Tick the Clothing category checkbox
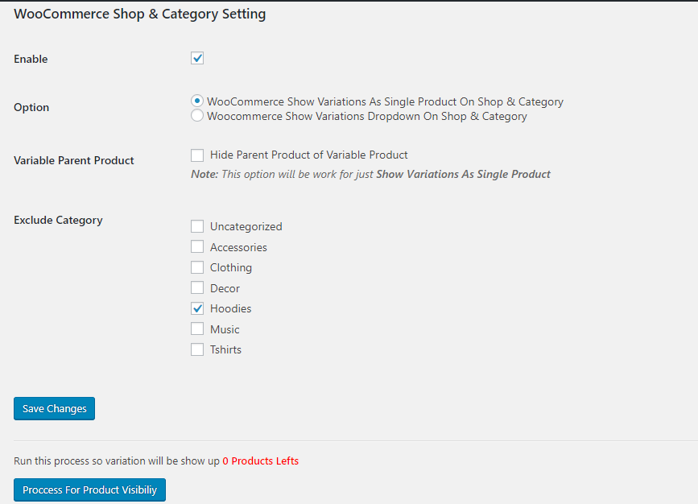Viewport: 698px width, 504px height. point(197,267)
